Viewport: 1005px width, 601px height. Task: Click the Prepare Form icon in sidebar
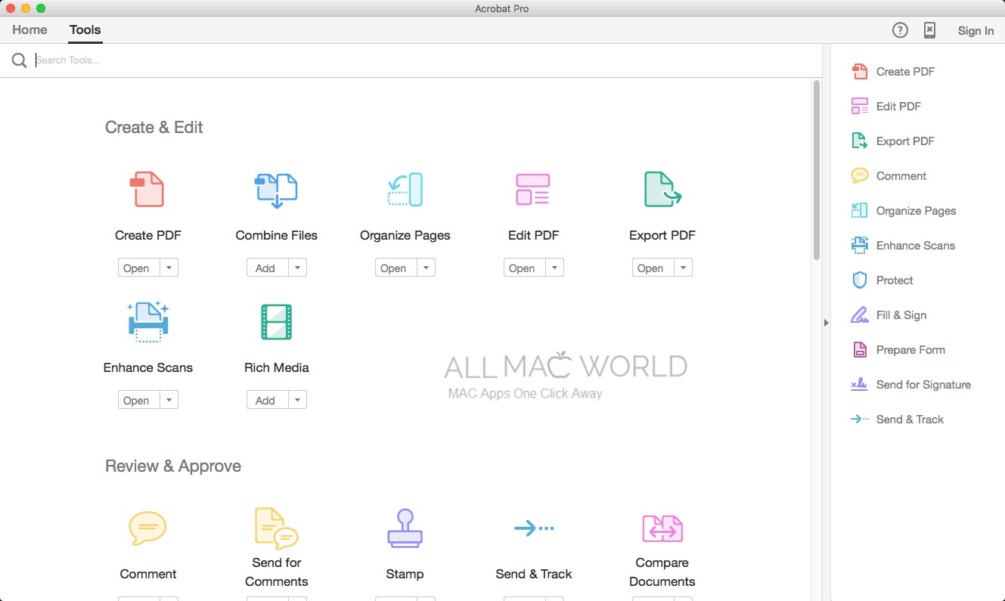click(x=860, y=350)
